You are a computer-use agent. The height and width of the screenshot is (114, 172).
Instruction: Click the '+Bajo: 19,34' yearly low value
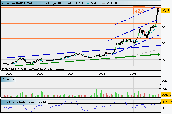click(56, 3)
